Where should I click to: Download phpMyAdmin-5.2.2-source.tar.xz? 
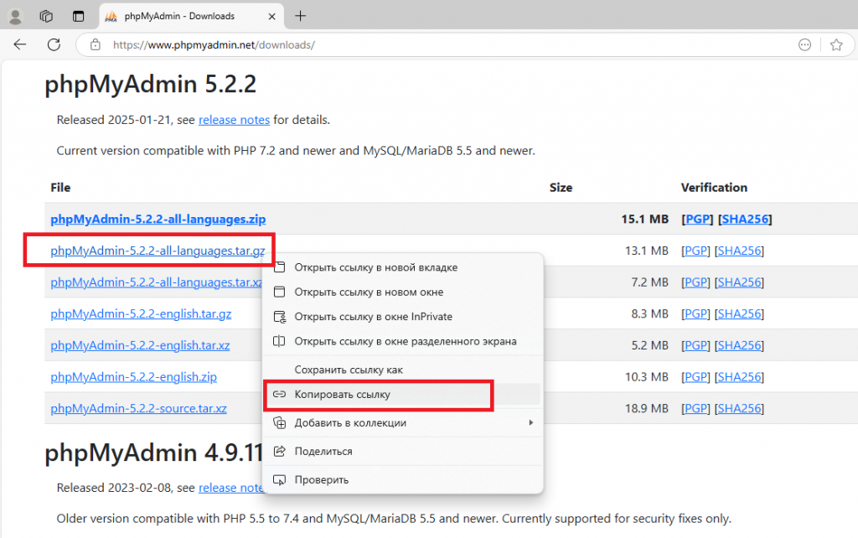pos(138,408)
